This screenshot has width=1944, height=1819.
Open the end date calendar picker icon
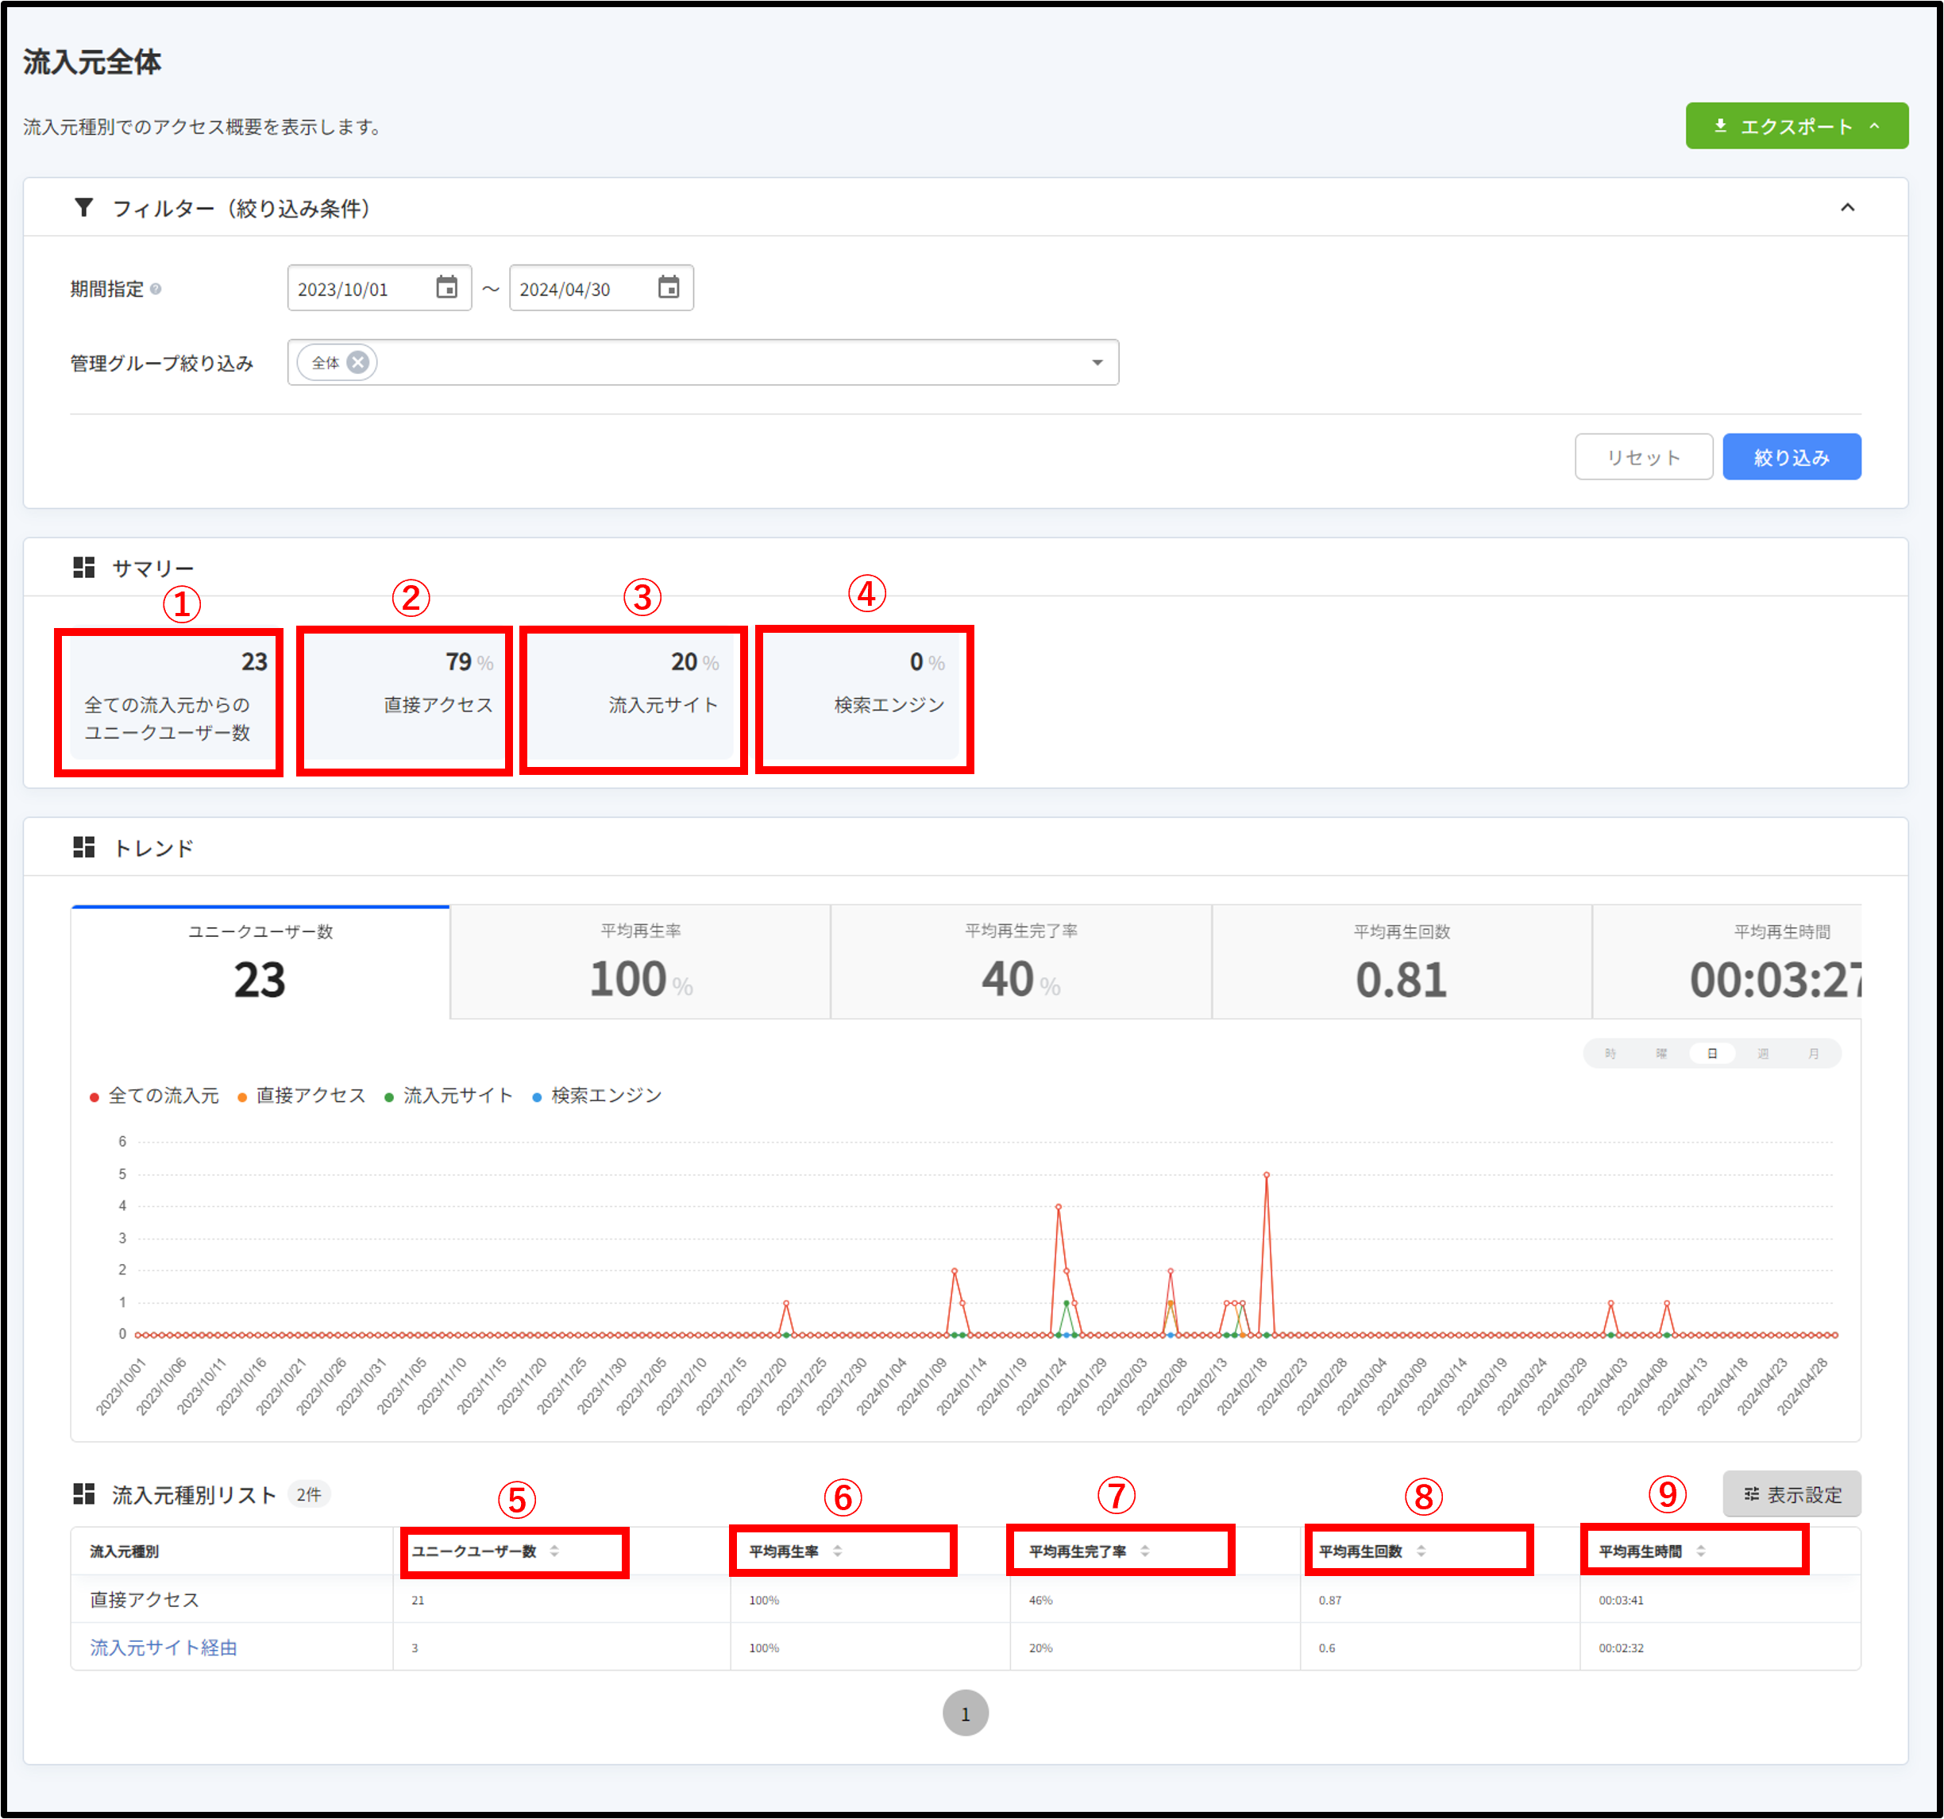coord(668,287)
